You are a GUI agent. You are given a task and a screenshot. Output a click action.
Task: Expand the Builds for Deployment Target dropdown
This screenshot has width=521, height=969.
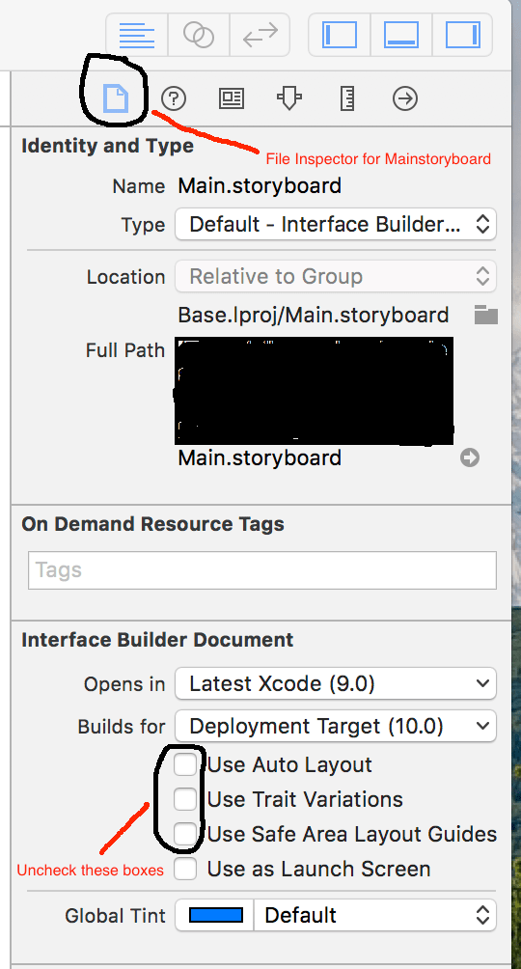tap(336, 726)
